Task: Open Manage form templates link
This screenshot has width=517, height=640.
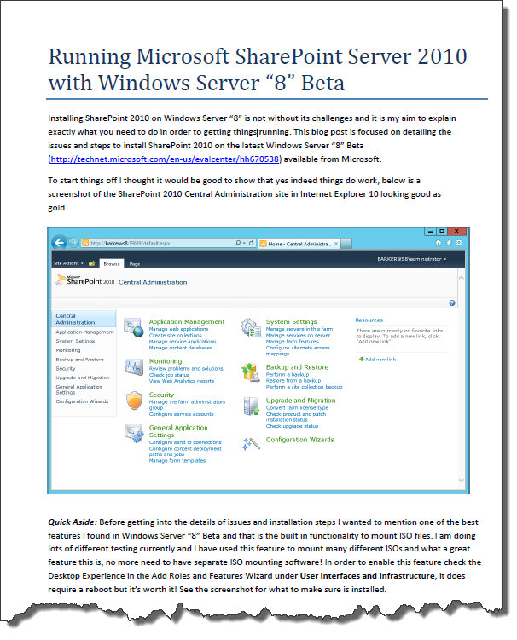Action: click(x=177, y=460)
